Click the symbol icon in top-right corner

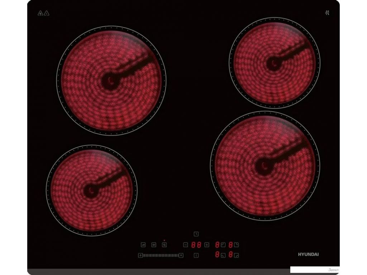(x=327, y=13)
